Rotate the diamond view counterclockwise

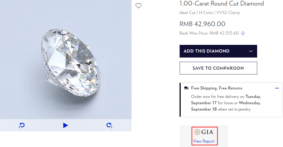click(x=22, y=125)
